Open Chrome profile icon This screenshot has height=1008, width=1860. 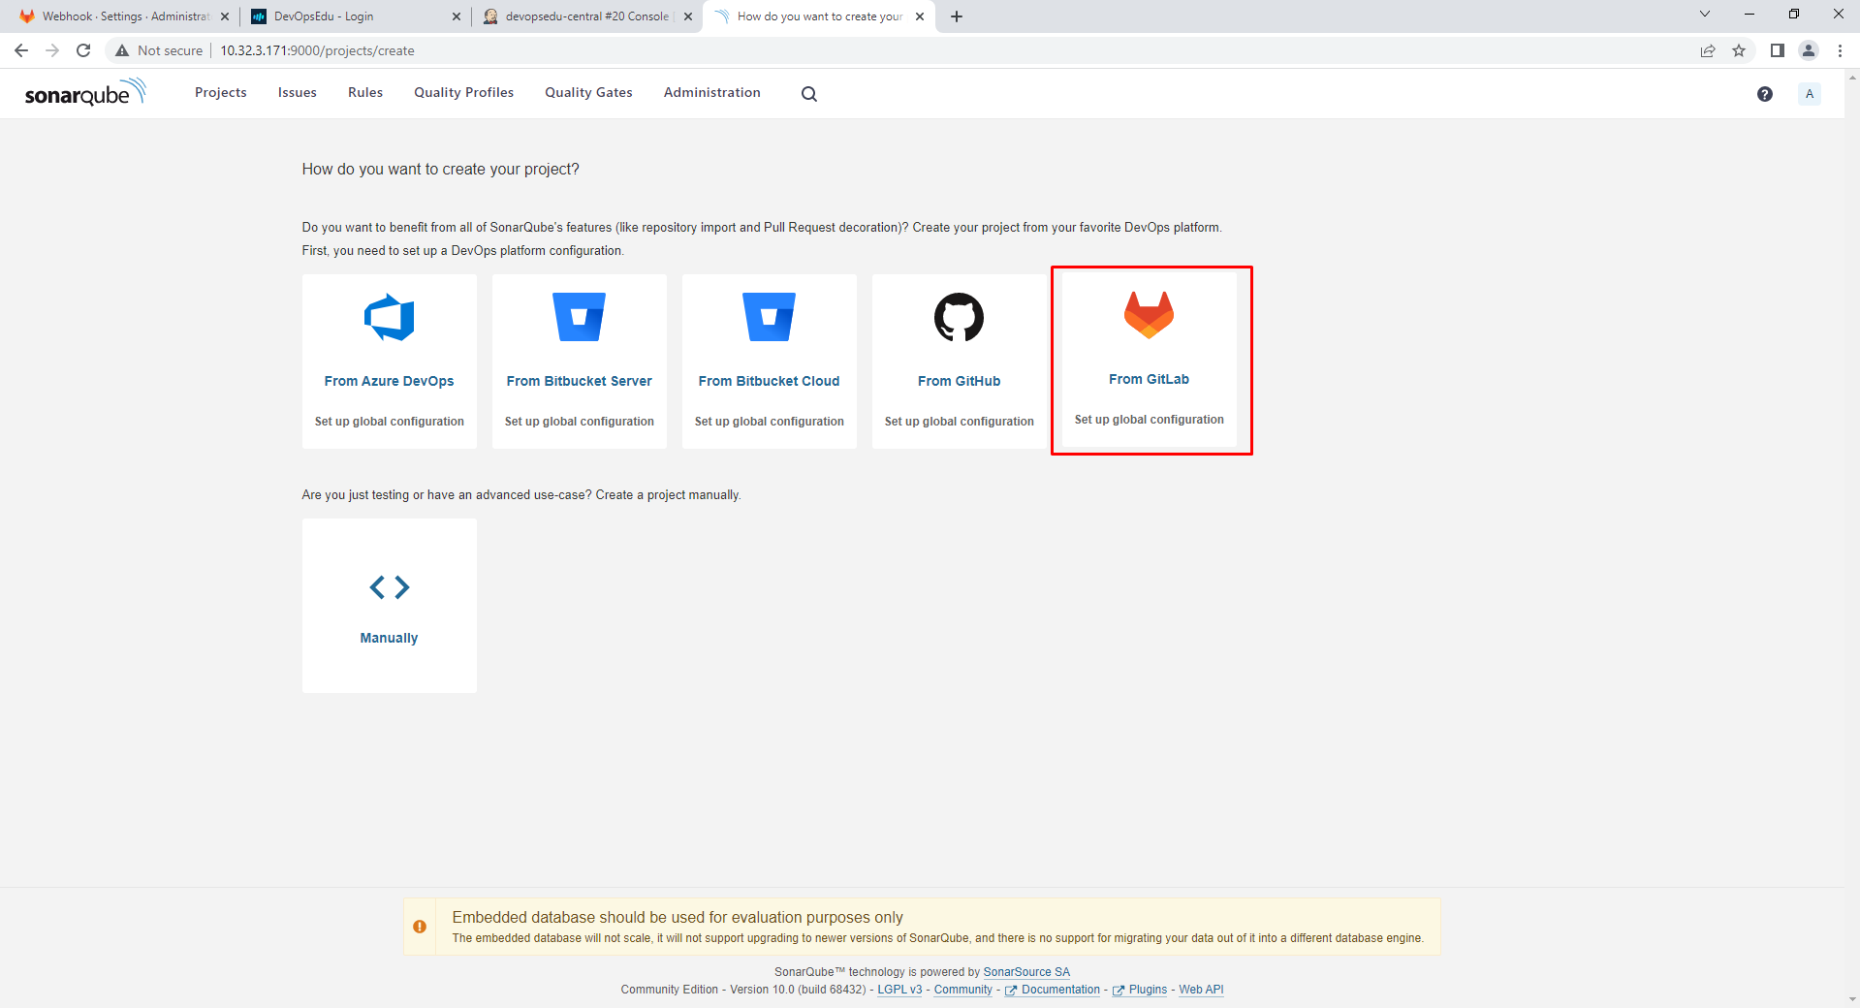click(1809, 50)
